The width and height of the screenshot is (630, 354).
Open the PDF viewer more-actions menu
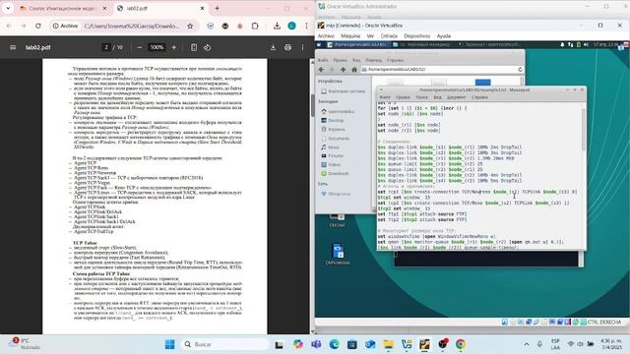[x=302, y=47]
